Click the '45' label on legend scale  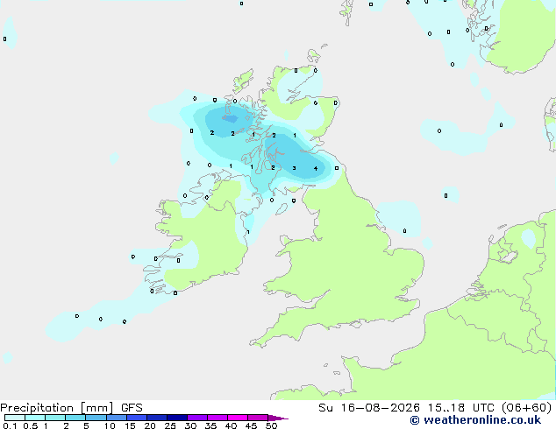(251, 425)
